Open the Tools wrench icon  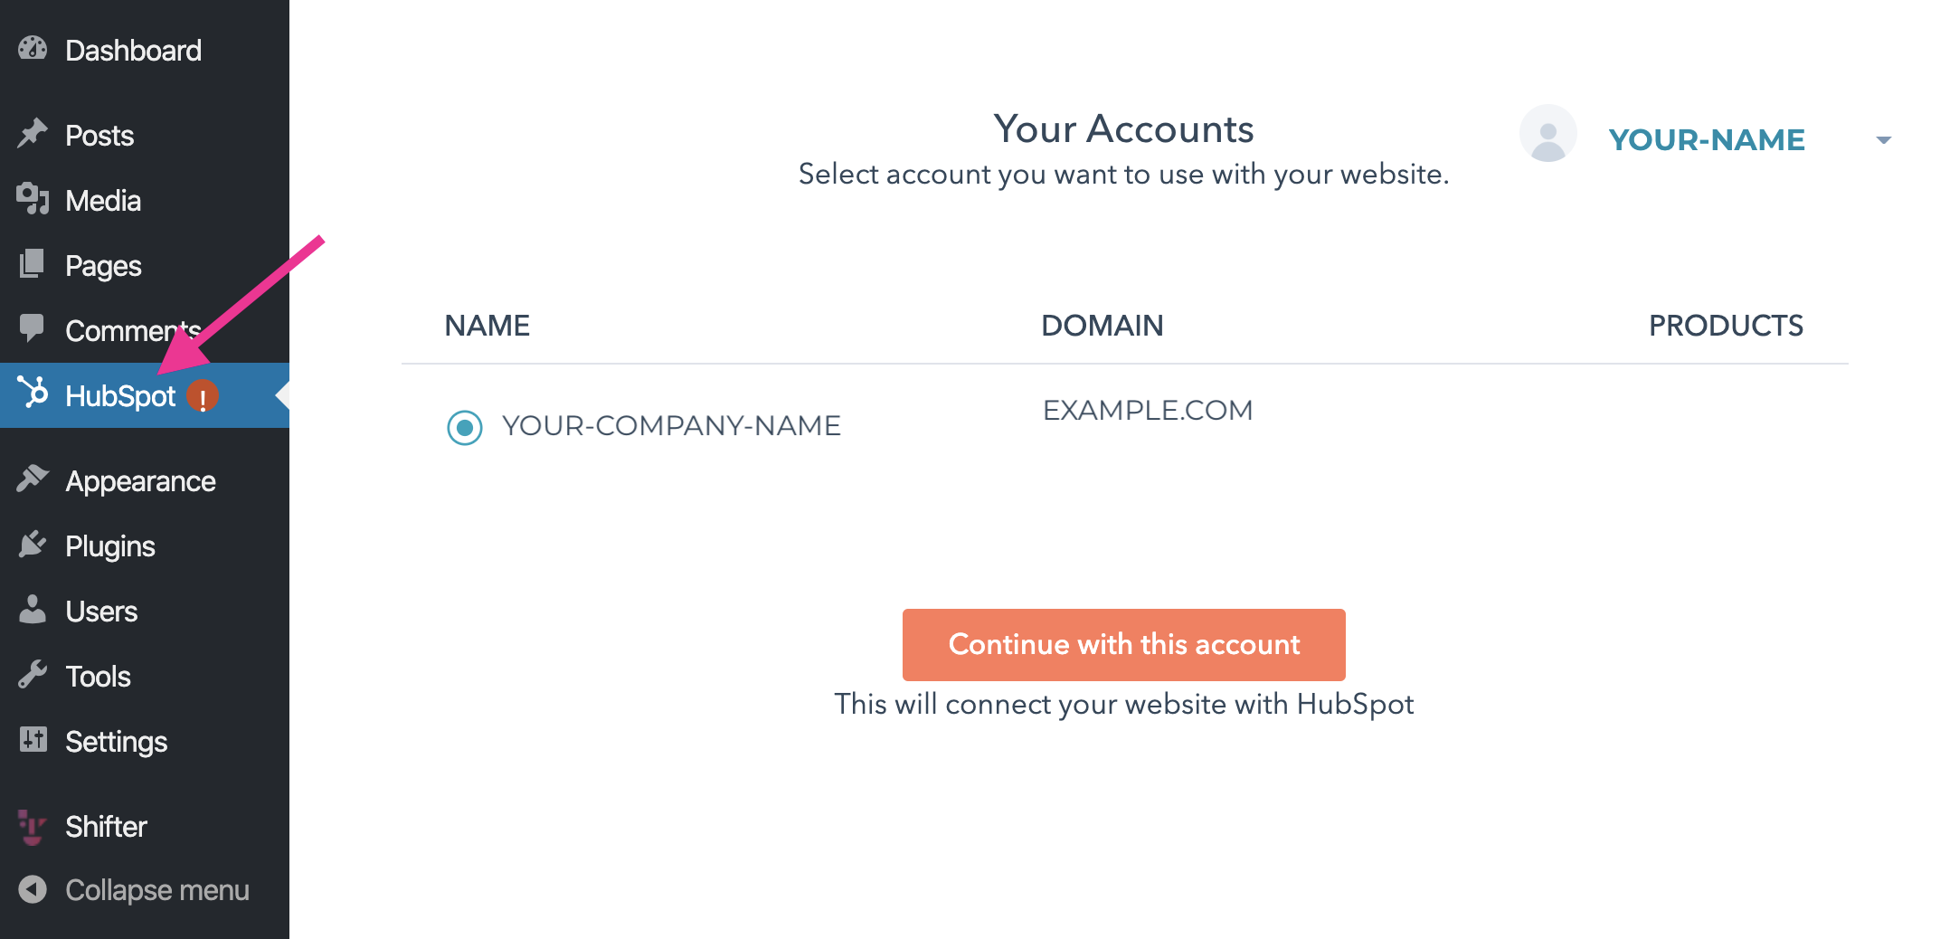(33, 675)
